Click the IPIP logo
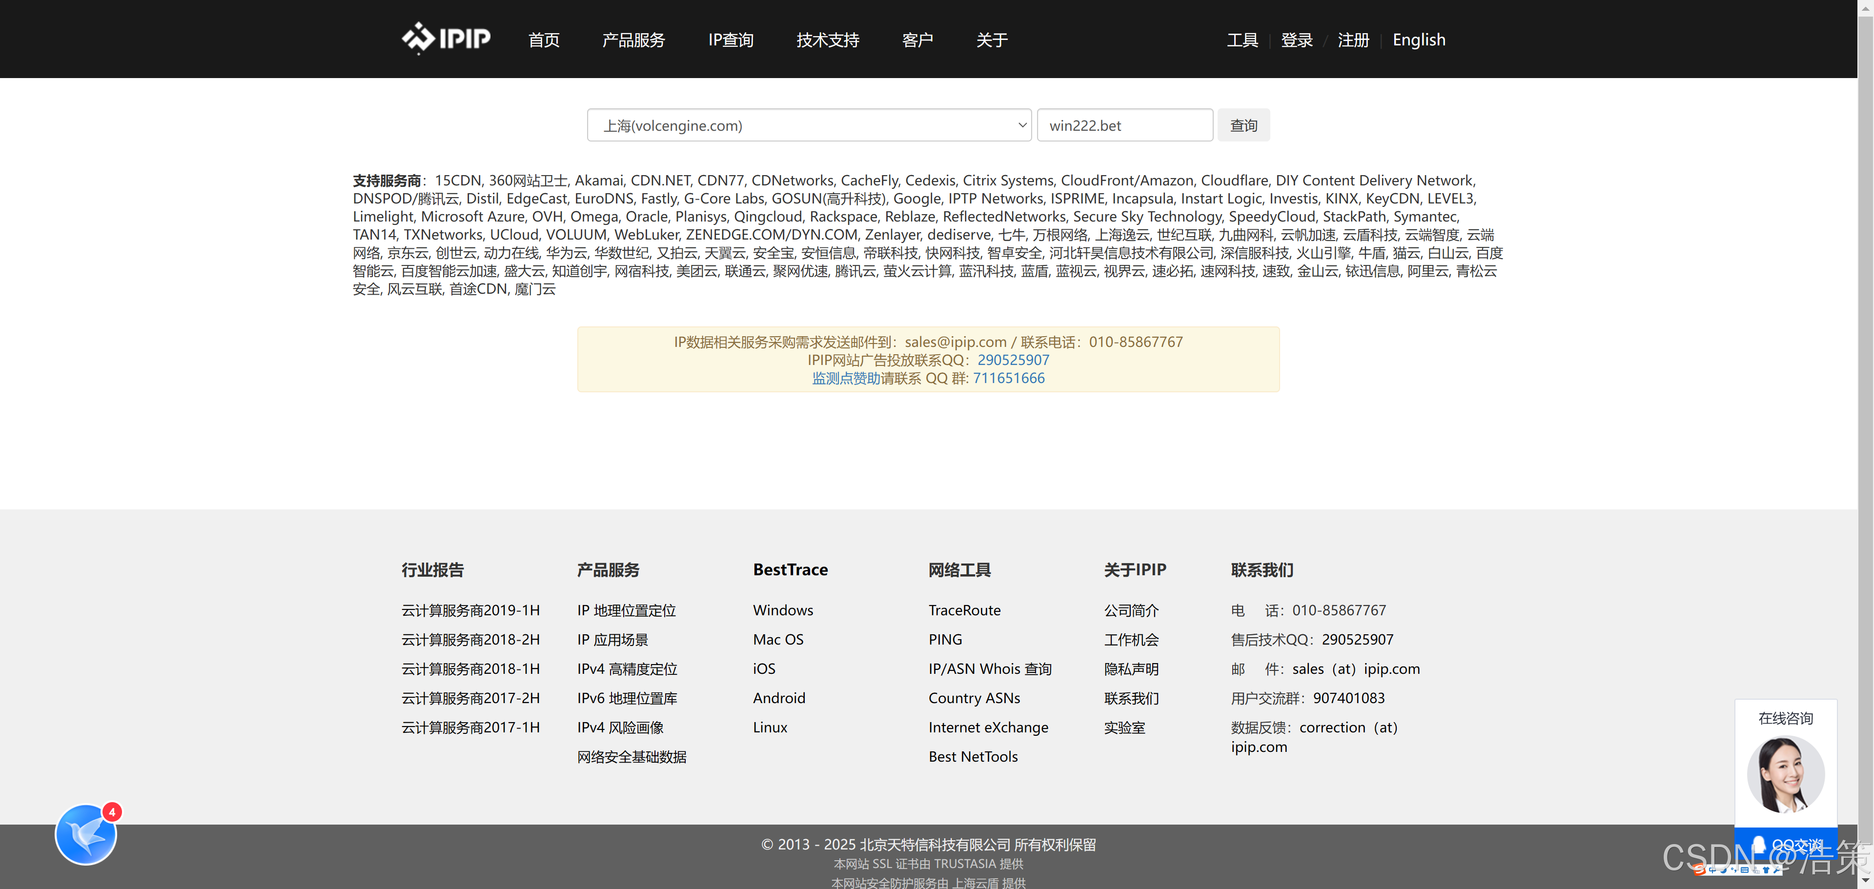This screenshot has width=1874, height=889. coord(446,39)
